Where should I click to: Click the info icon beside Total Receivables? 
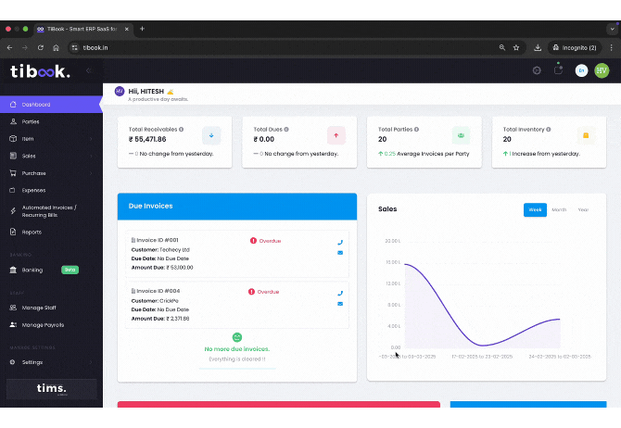(182, 130)
